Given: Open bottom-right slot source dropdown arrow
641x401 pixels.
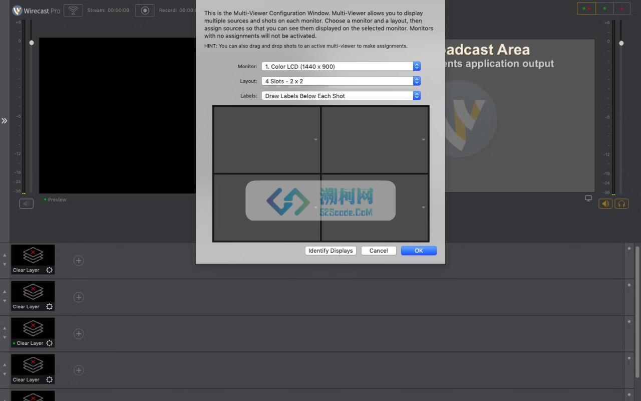Looking at the screenshot, I should pyautogui.click(x=423, y=208).
